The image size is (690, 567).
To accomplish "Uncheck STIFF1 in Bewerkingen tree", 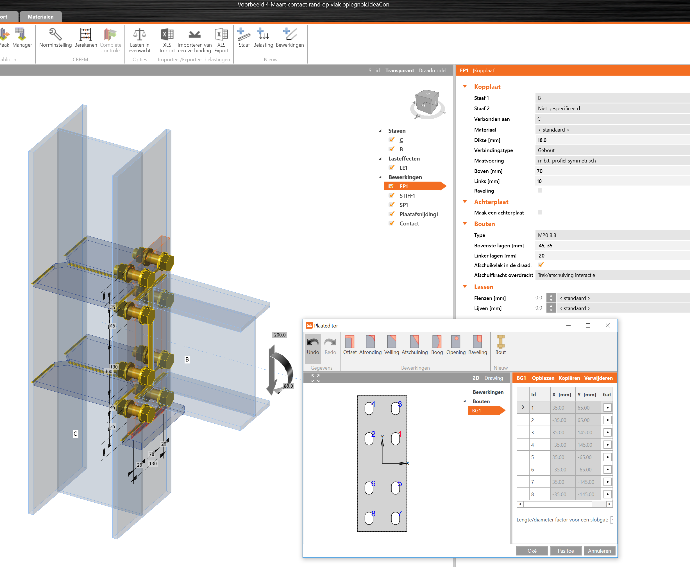I will coord(392,195).
